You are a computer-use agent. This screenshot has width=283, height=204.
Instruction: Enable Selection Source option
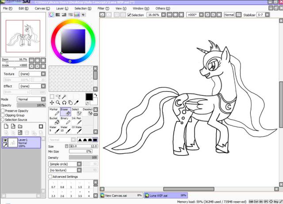3,120
